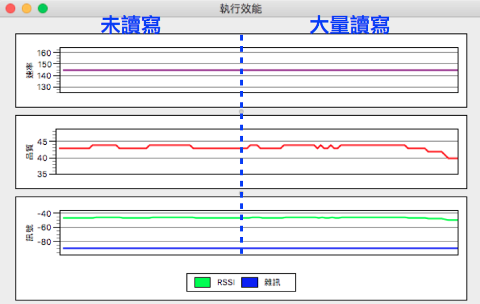Click the 訊號 axis label
The height and width of the screenshot is (304, 480).
pyautogui.click(x=29, y=233)
